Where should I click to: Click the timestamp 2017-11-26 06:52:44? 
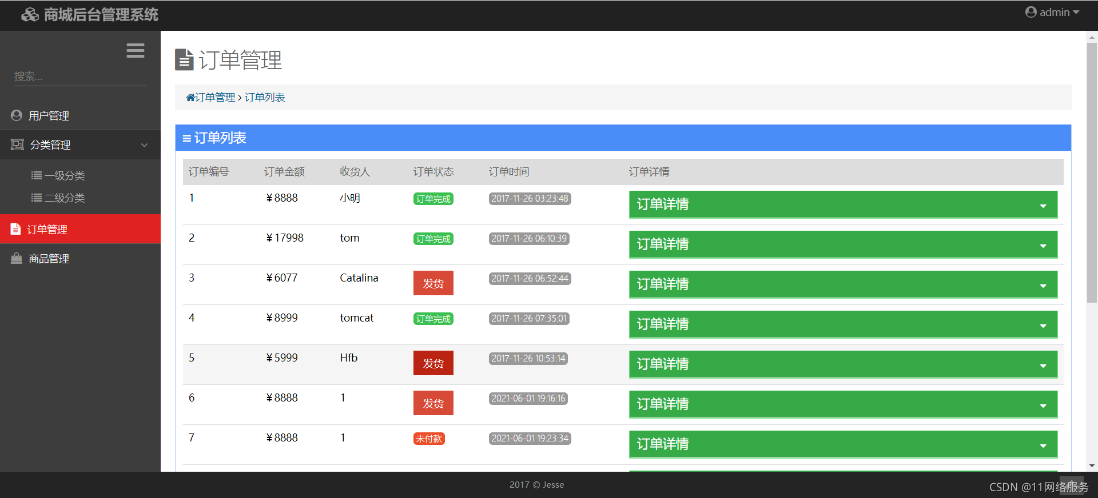click(530, 279)
